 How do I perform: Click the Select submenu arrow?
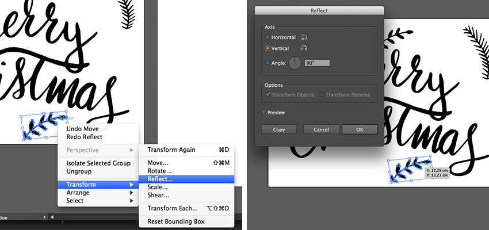click(132, 201)
